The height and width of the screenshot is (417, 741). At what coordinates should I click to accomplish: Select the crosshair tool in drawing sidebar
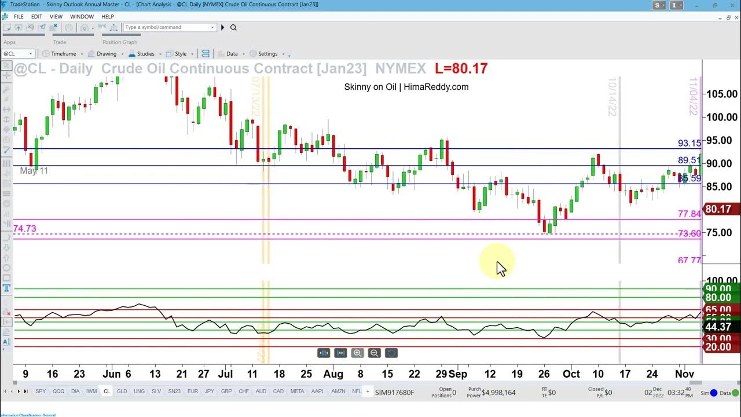pos(6,76)
